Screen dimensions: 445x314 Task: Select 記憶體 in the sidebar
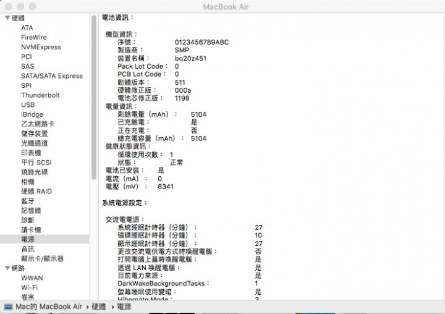(x=32, y=211)
